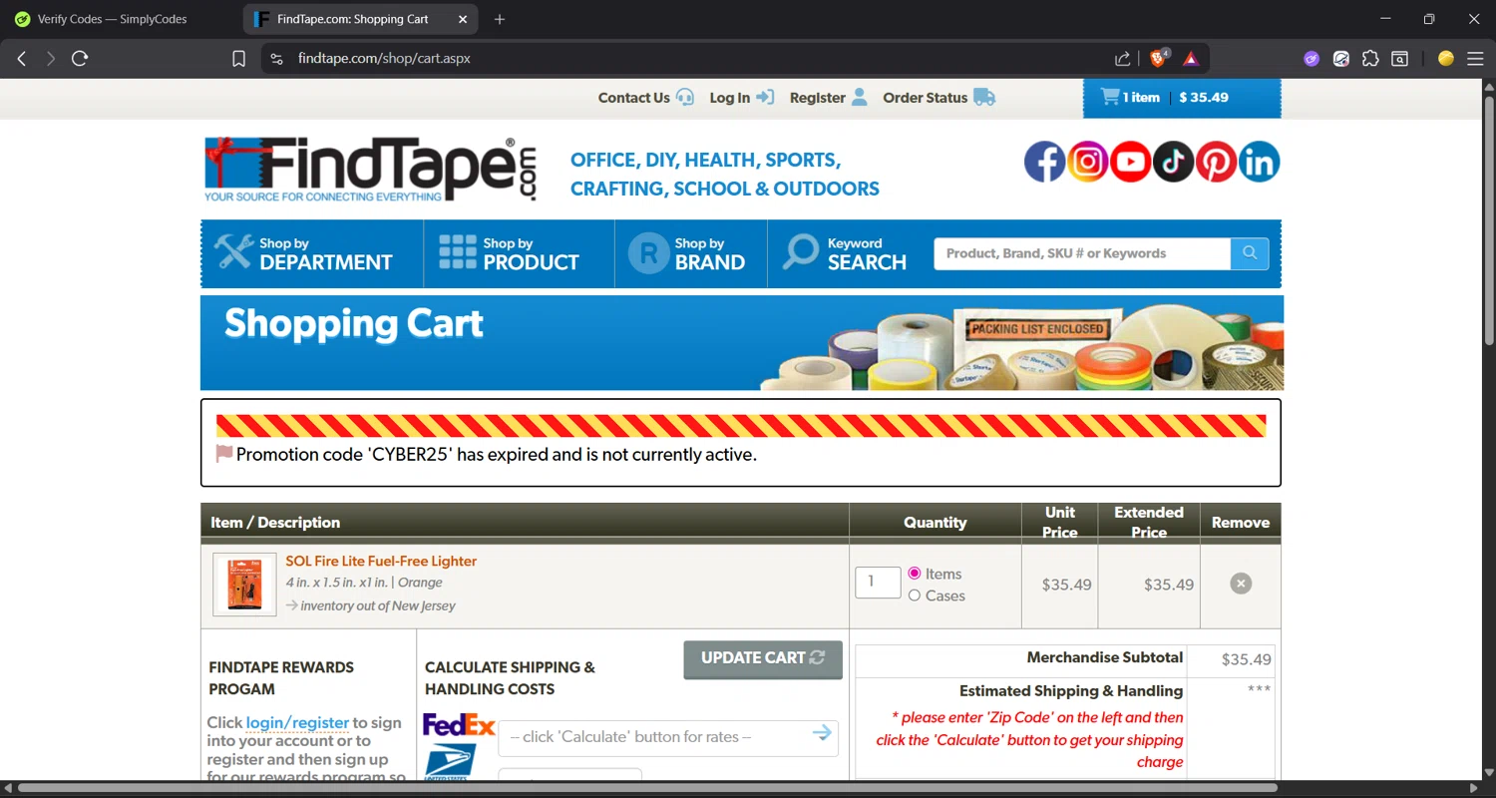Viewport: 1496px width, 798px height.
Task: Open browser main menu hamburger
Action: (x=1475, y=59)
